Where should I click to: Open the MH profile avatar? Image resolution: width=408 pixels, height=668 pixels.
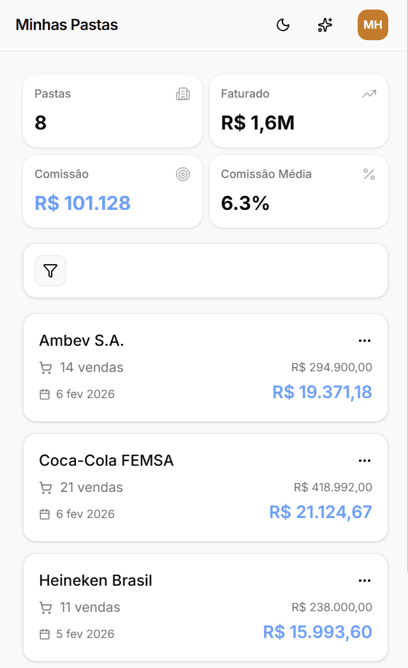pyautogui.click(x=372, y=25)
